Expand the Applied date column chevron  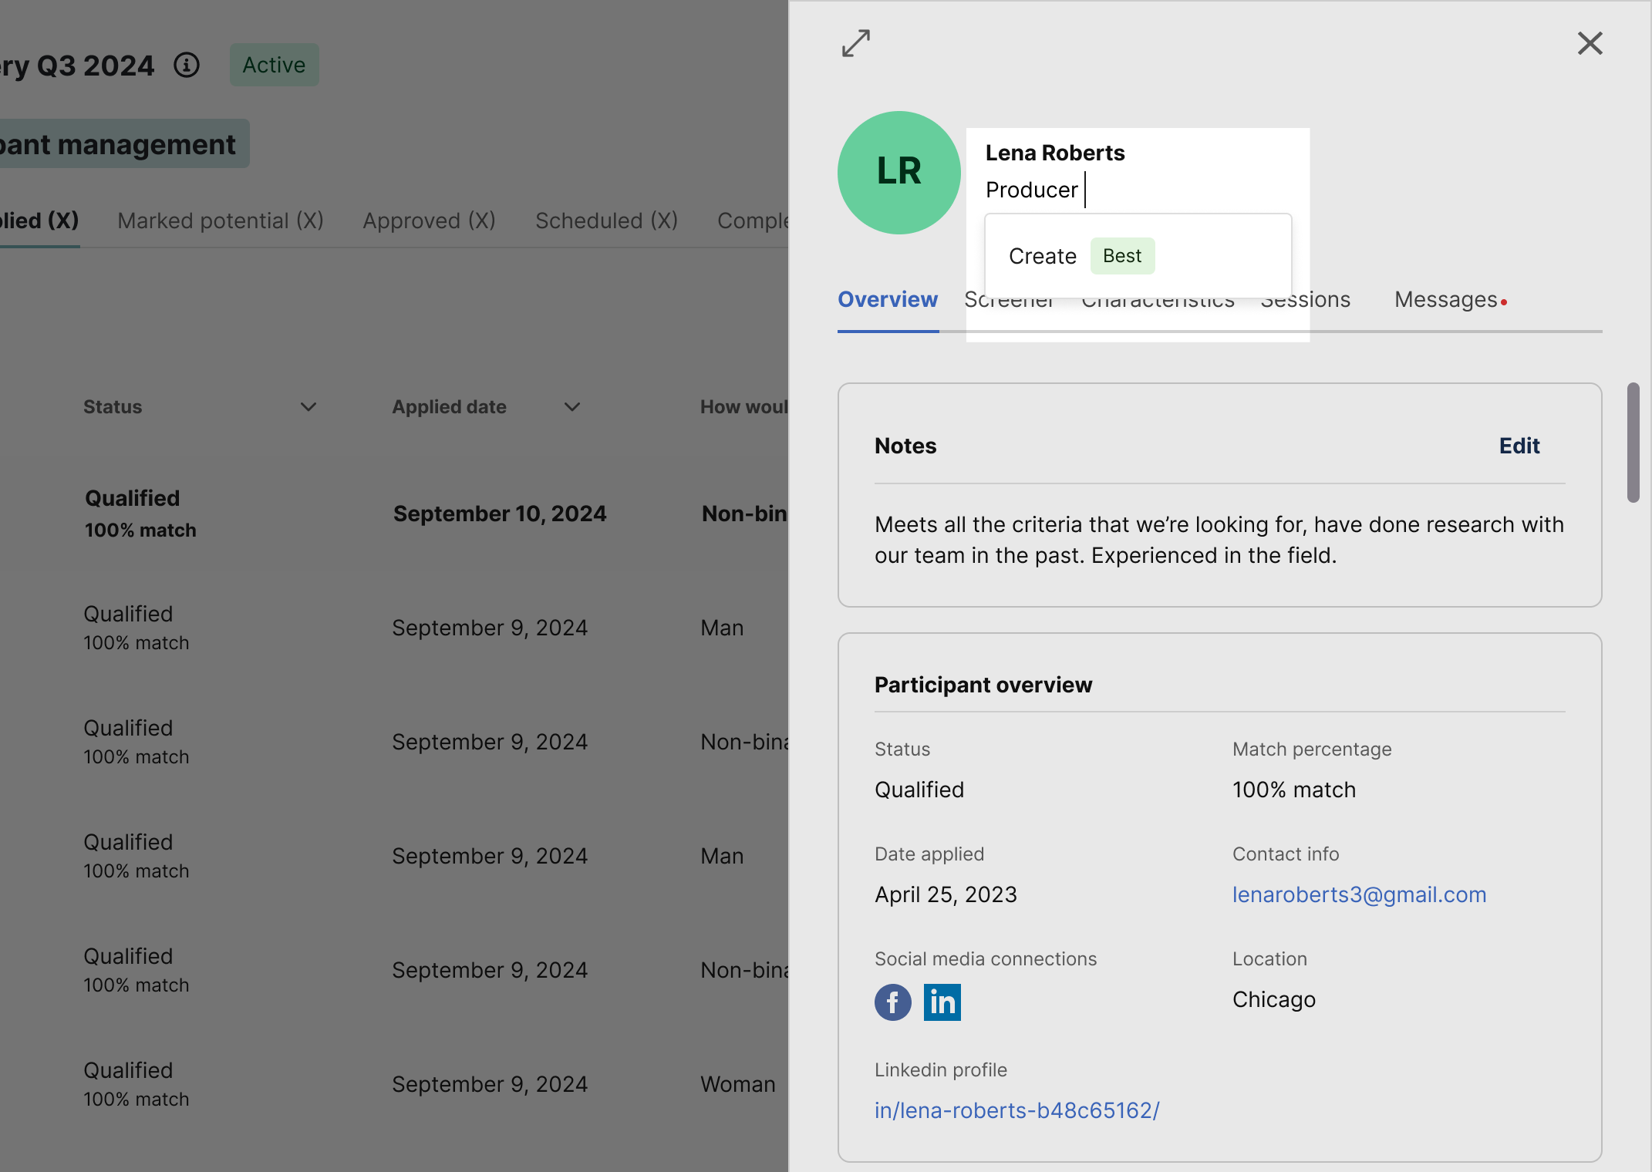tap(572, 407)
